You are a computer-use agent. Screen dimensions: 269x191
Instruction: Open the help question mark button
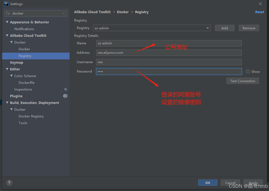coord(9,183)
